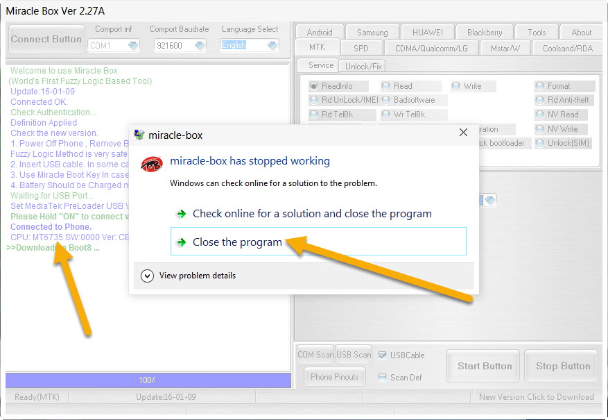Click Ready(MTK) status bar entry
This screenshot has height=420, width=608.
(37, 396)
